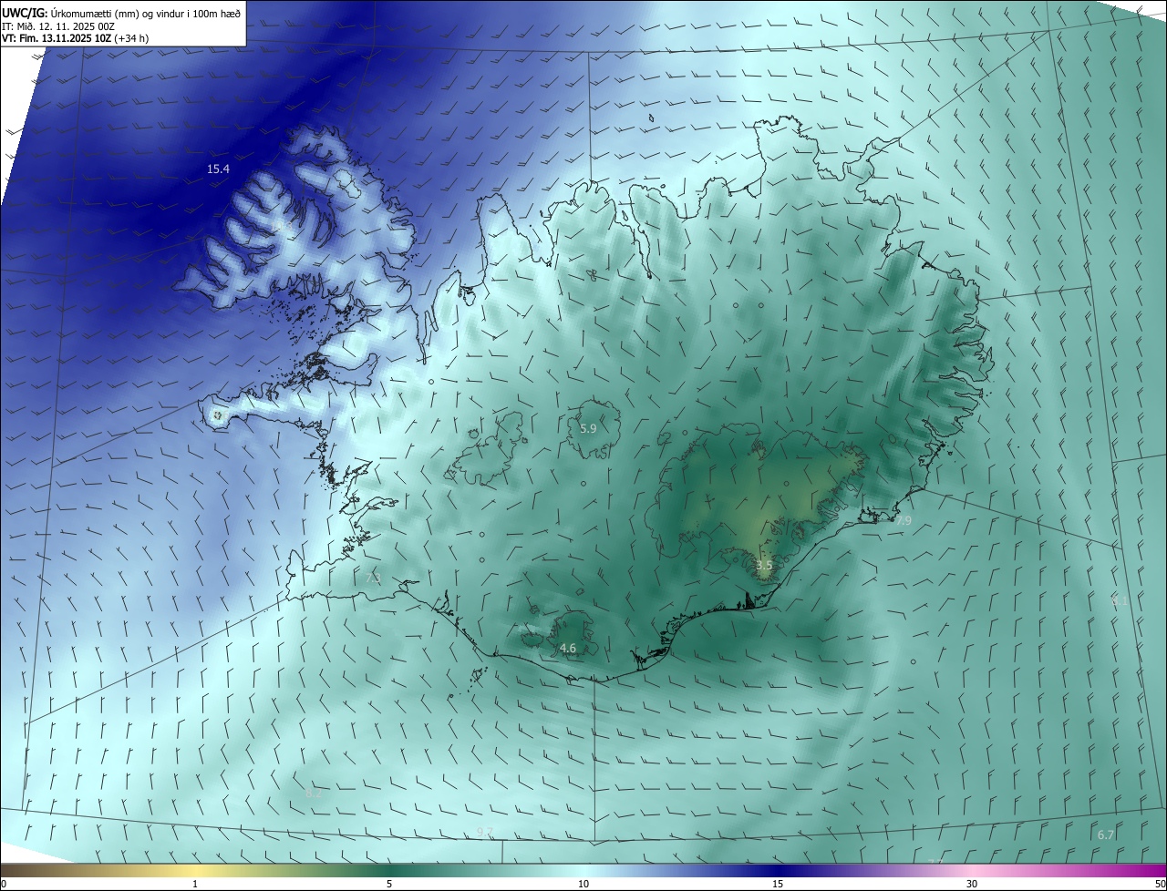Click the 4.6 value on Mýrdalsjökull
This screenshot has width=1167, height=891.
[568, 649]
